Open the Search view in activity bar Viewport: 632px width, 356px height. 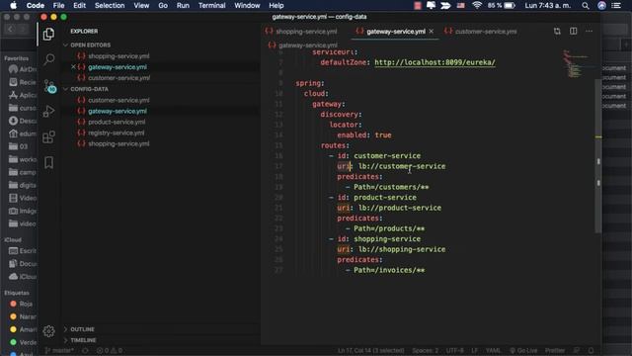[48, 59]
